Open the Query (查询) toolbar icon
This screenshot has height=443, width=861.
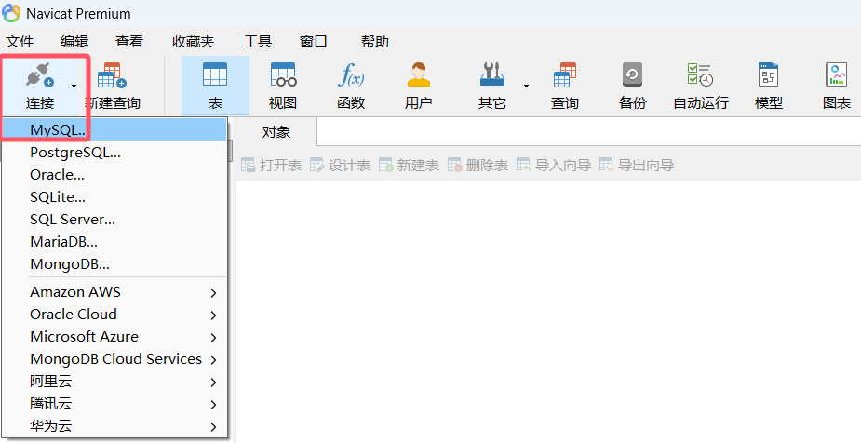coord(564,75)
